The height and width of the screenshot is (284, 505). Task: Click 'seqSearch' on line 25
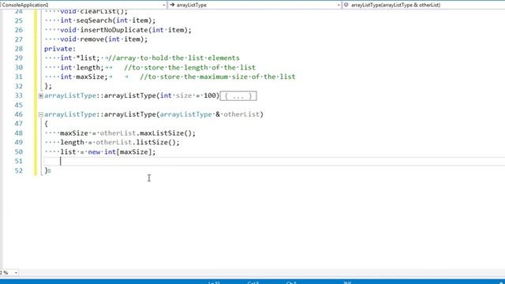[94, 21]
